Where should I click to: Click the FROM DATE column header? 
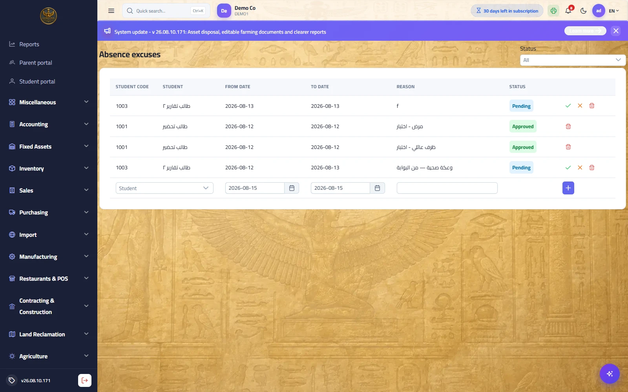coord(237,87)
